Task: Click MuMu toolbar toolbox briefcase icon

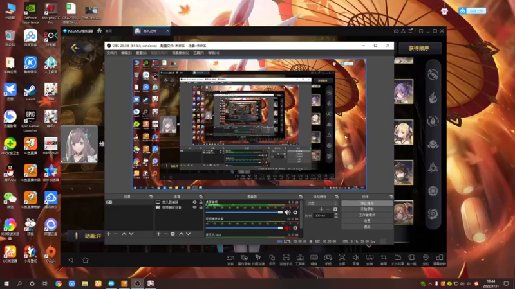Action: click(x=300, y=258)
